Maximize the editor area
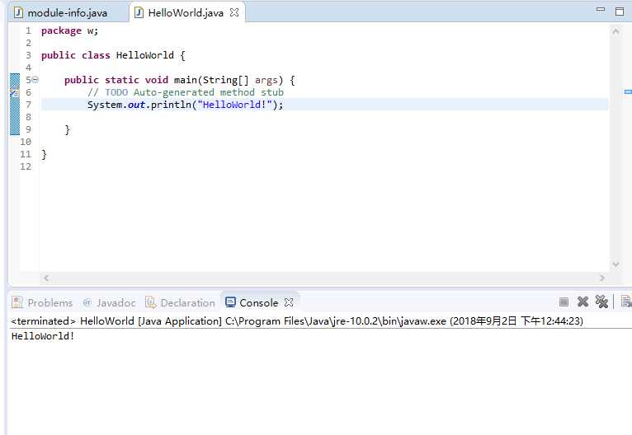 point(620,12)
